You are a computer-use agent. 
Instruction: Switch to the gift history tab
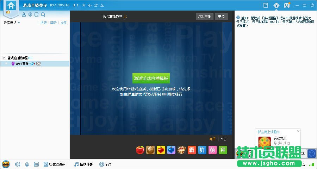coord(223,139)
